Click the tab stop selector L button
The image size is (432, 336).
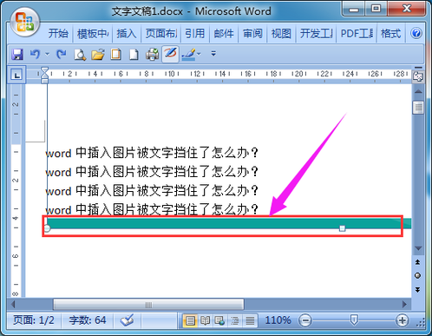16,76
